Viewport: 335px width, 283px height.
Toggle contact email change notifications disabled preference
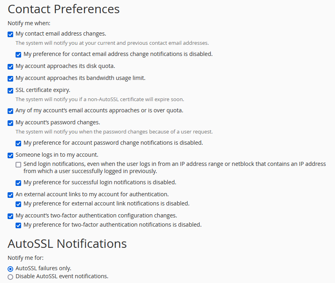click(18, 55)
